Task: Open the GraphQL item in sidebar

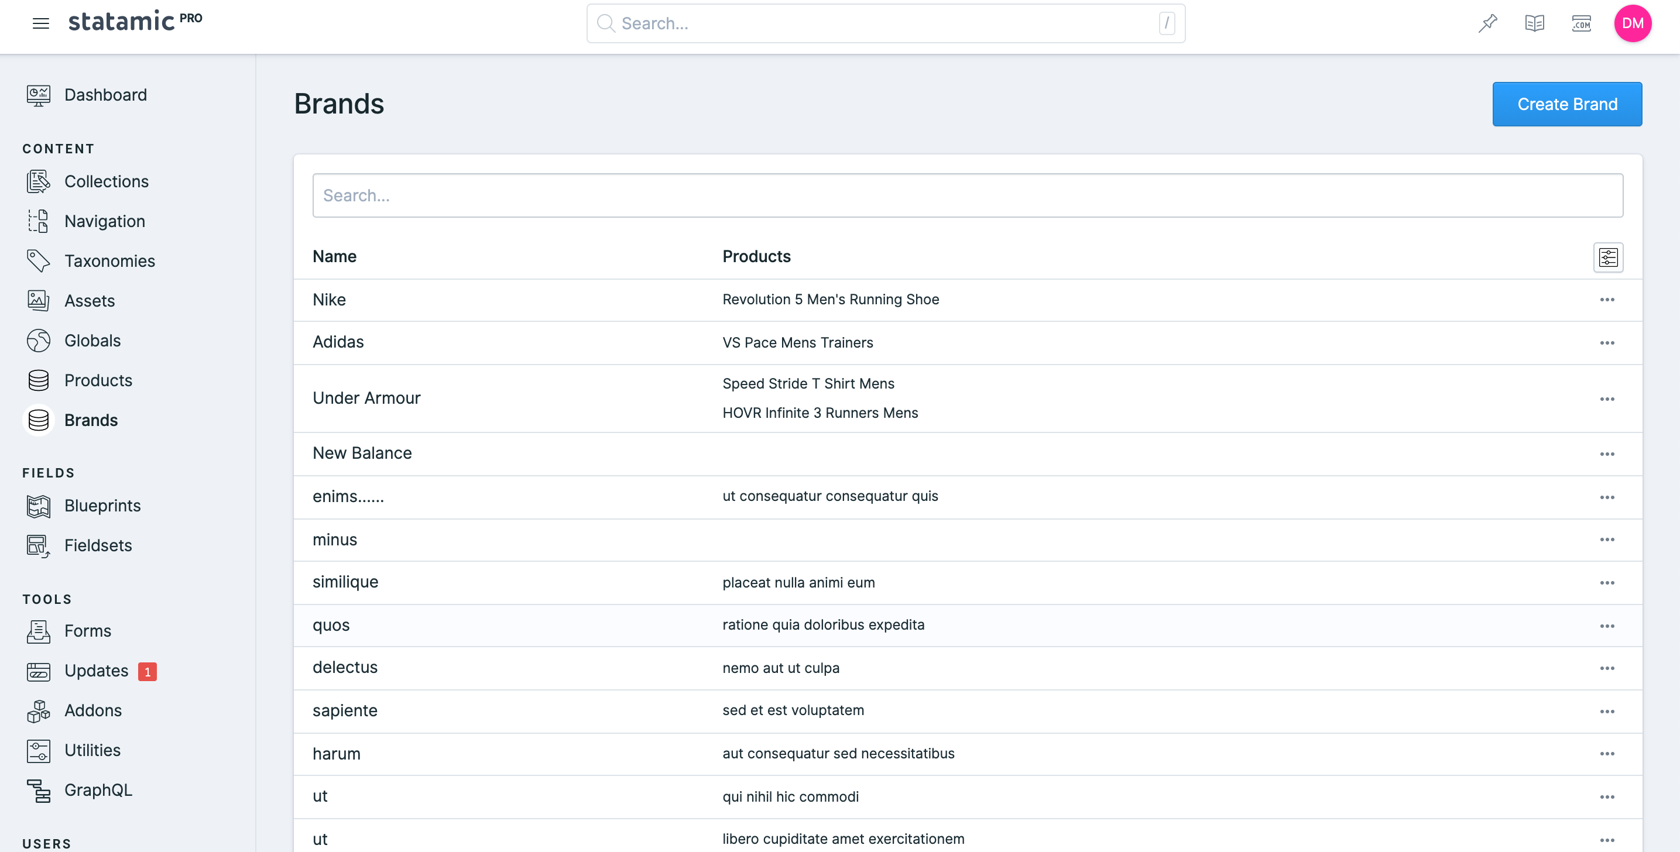Action: coord(98,791)
